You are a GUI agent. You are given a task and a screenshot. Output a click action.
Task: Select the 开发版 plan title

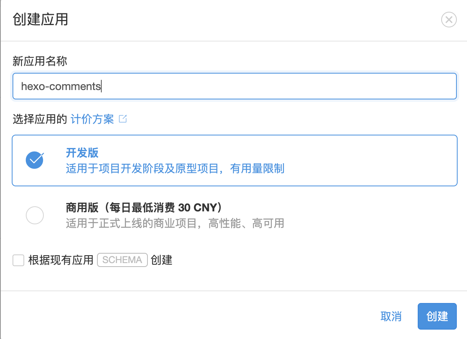click(x=82, y=153)
